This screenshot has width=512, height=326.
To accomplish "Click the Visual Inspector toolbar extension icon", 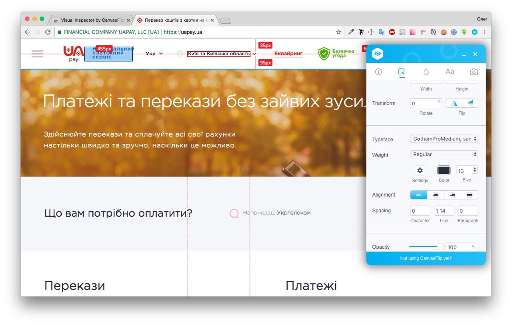I will tap(474, 32).
